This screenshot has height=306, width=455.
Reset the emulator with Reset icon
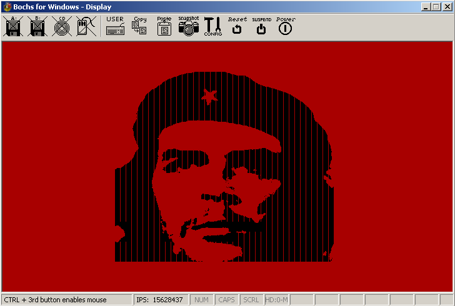point(237,26)
